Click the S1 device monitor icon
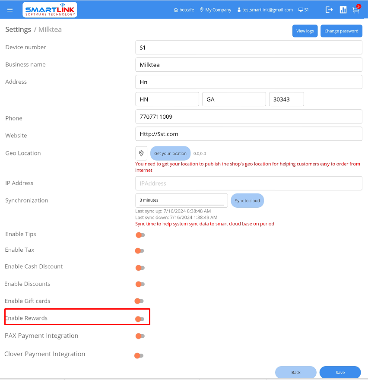368x380 pixels. coord(301,9)
